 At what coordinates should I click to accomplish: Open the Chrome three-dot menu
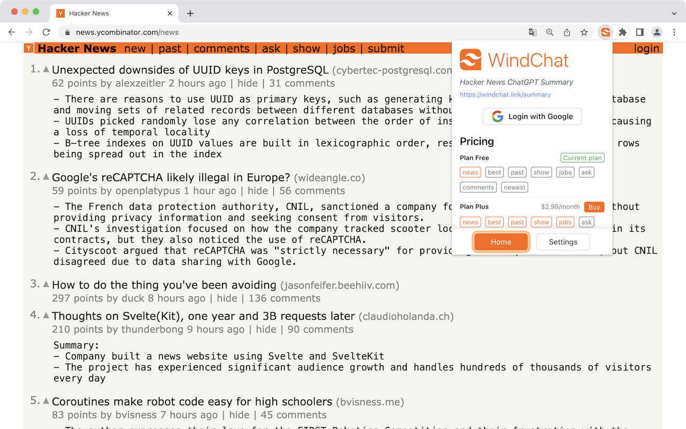(675, 32)
